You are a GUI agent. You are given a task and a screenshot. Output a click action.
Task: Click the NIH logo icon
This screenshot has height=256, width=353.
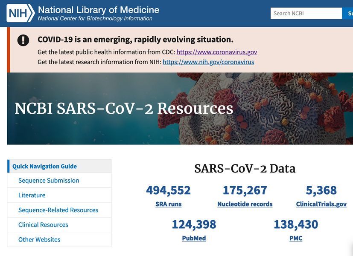click(20, 13)
